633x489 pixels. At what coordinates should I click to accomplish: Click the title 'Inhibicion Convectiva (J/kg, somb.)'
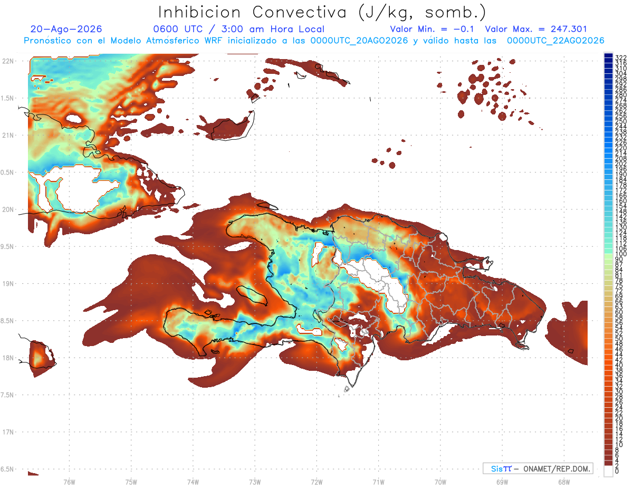[322, 12]
